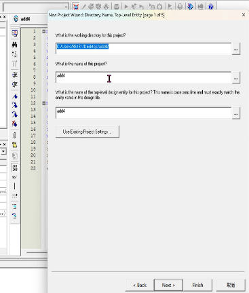This screenshot has width=249, height=293.
Task: Click the arrow show-whitespace icon
Action: (15, 195)
